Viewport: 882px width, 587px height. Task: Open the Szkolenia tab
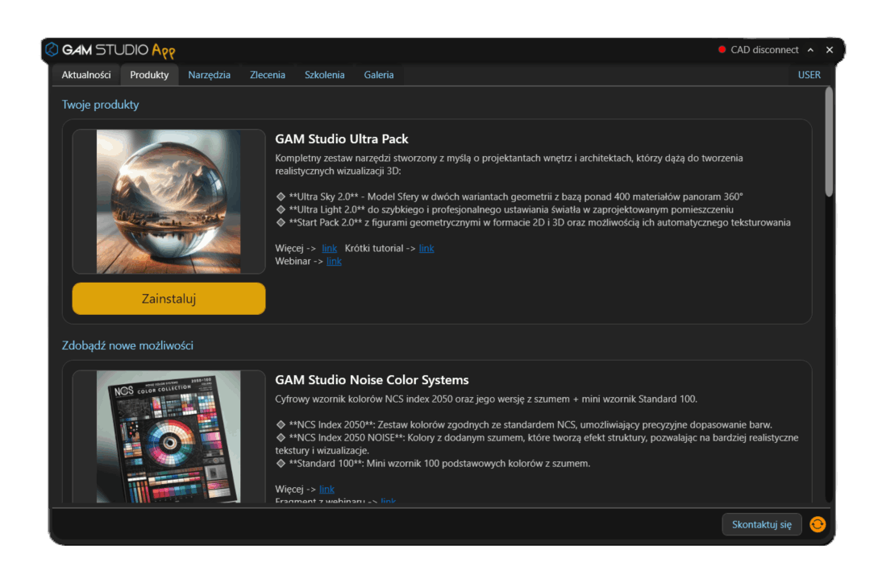(324, 74)
